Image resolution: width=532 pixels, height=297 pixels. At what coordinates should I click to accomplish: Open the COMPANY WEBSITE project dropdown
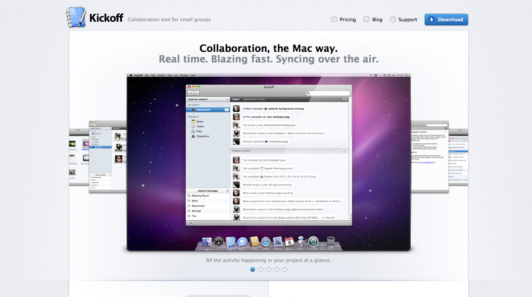[x=208, y=99]
